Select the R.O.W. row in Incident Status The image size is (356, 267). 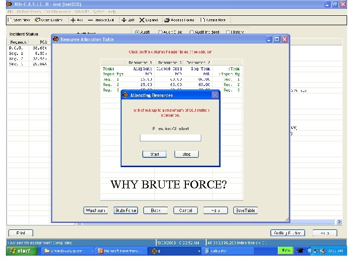[28, 48]
